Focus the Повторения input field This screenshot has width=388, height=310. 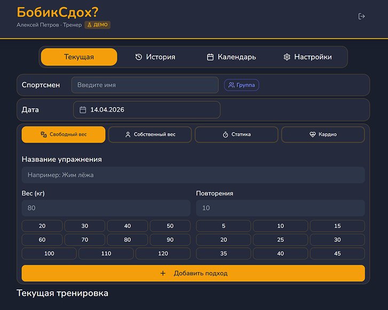pos(280,208)
